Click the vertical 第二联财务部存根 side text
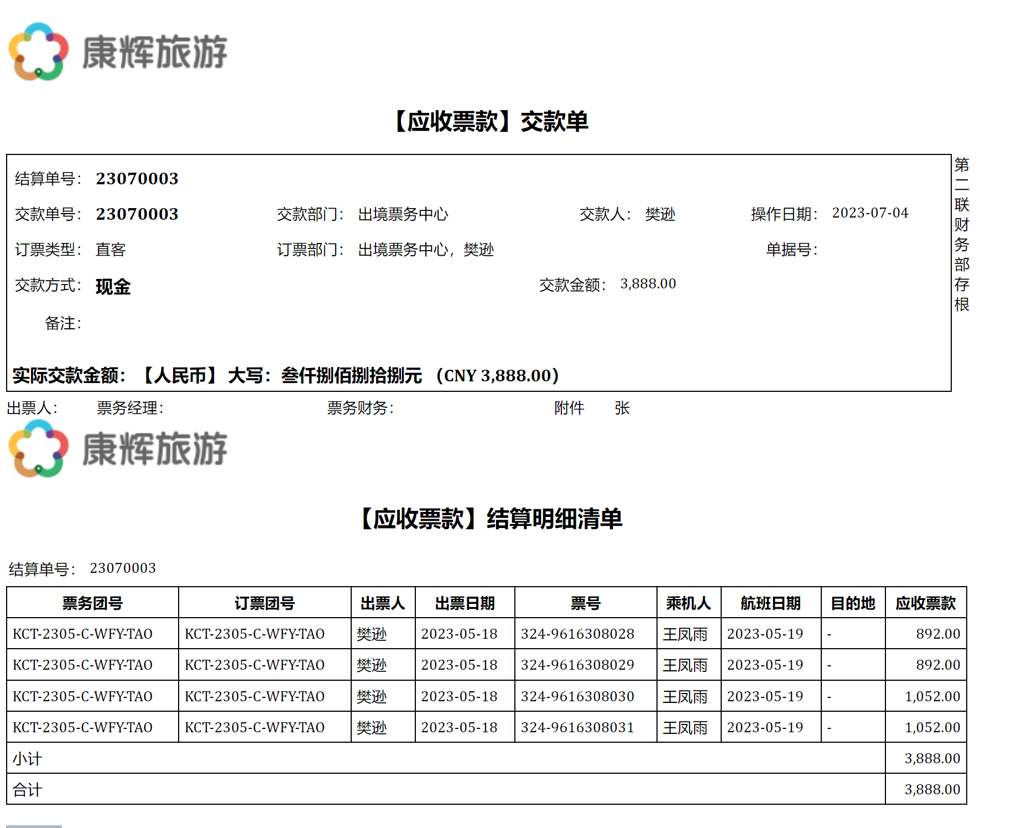 click(961, 234)
